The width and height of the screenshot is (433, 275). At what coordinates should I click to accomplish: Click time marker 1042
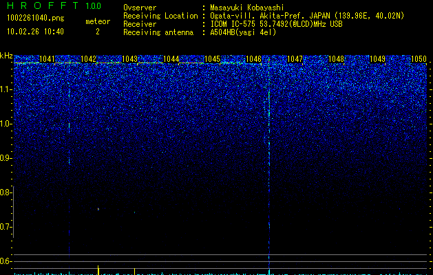(x=88, y=58)
